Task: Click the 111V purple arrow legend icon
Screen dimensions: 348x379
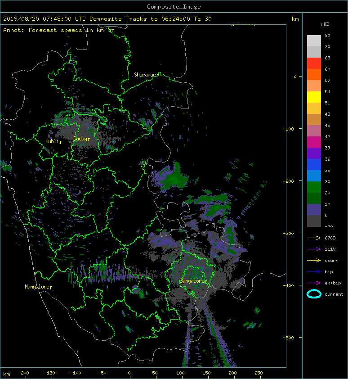Action: pos(314,249)
